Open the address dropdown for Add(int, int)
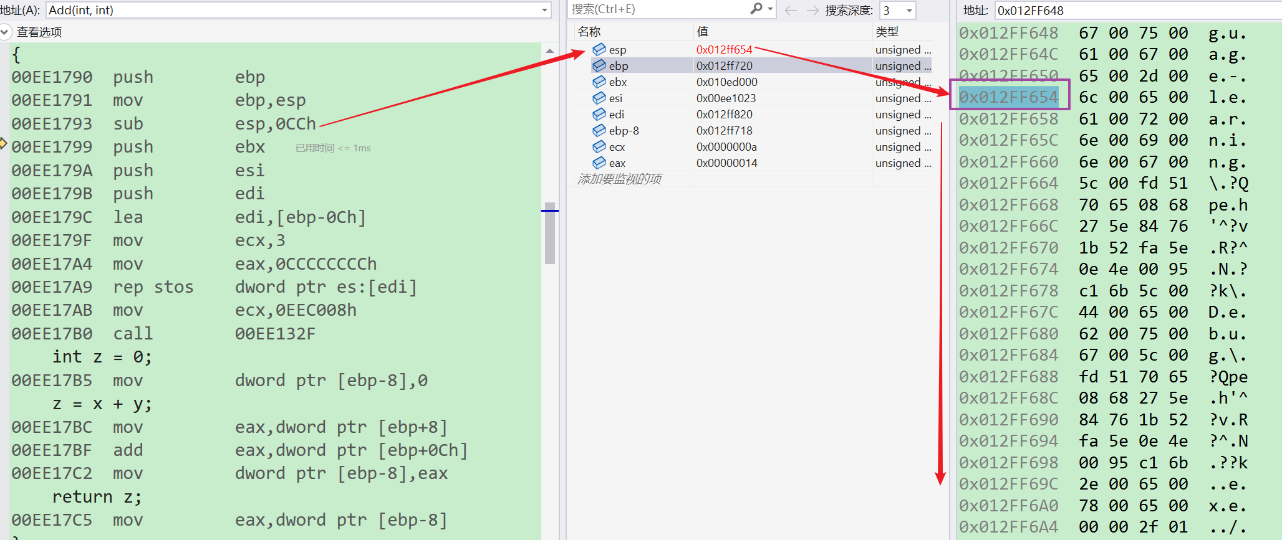The width and height of the screenshot is (1282, 540). [x=545, y=10]
